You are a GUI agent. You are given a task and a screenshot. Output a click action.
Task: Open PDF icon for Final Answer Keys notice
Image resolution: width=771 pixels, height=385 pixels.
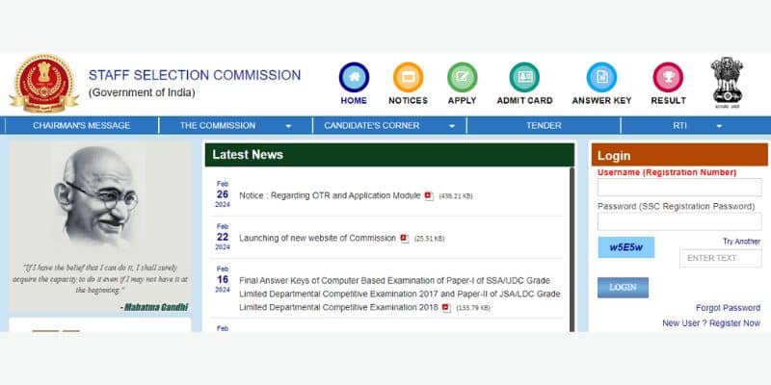click(446, 308)
